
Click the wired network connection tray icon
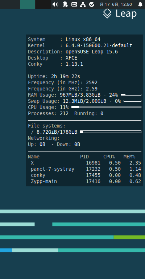coord(83,4)
